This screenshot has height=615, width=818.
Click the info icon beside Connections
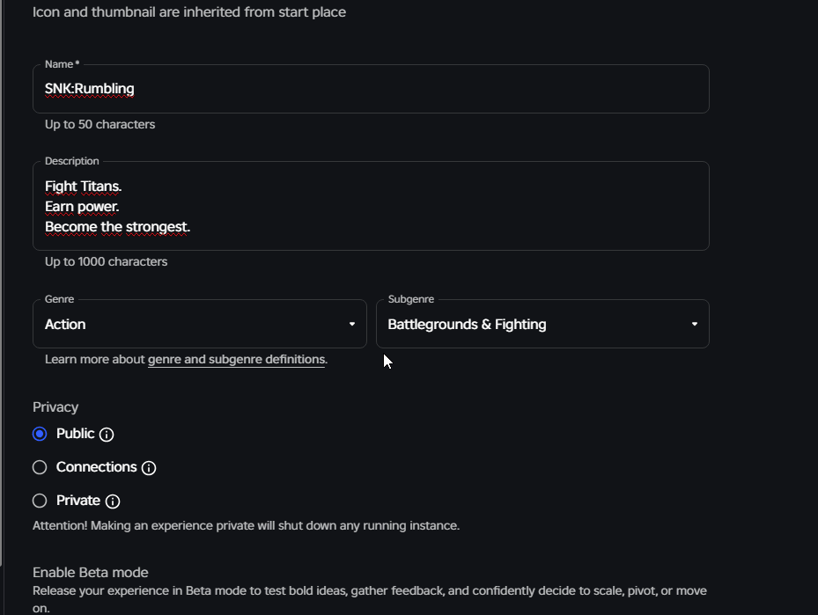coord(149,468)
